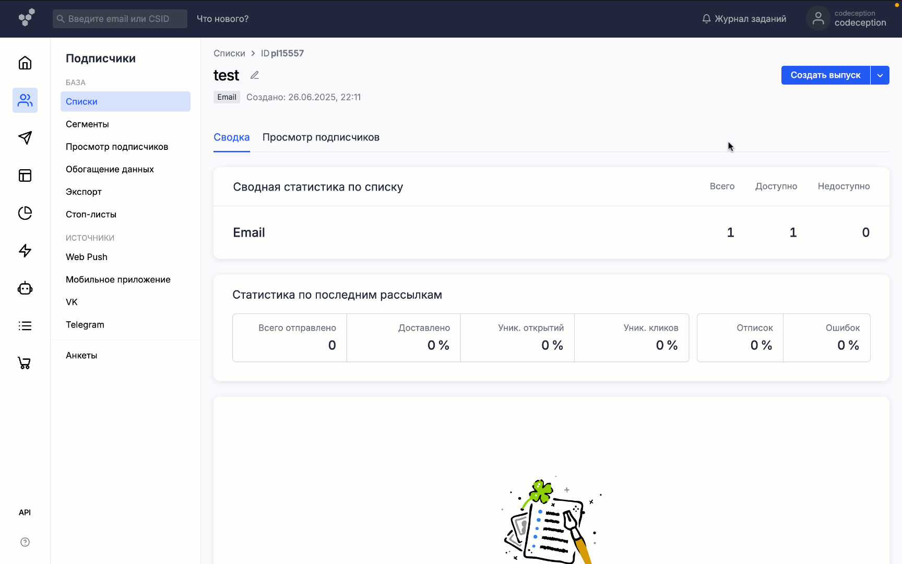Select the Сводка tab
This screenshot has width=902, height=564.
(231, 137)
